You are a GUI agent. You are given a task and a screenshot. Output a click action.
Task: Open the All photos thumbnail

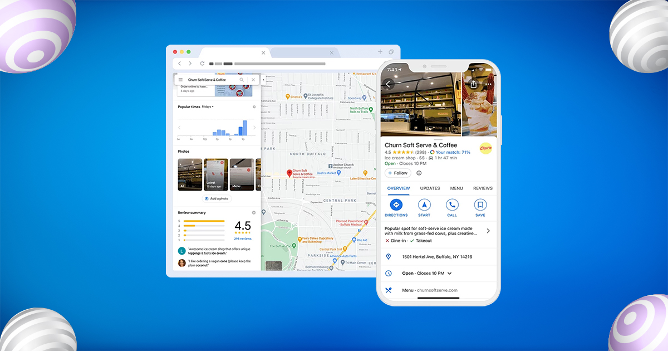coord(190,174)
